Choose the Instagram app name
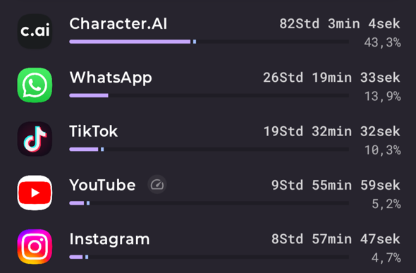The image size is (416, 273). click(109, 240)
